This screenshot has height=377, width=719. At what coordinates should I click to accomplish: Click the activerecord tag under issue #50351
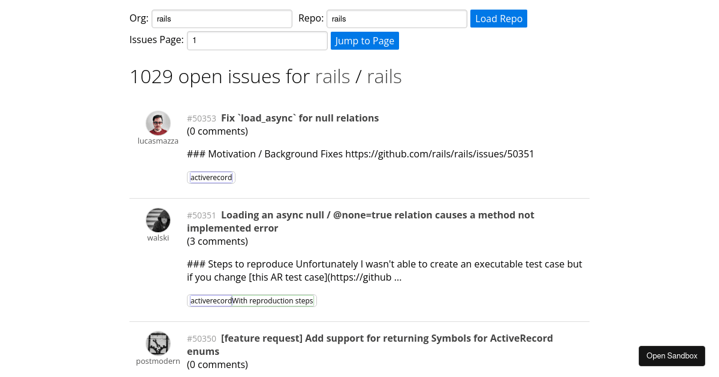[210, 300]
